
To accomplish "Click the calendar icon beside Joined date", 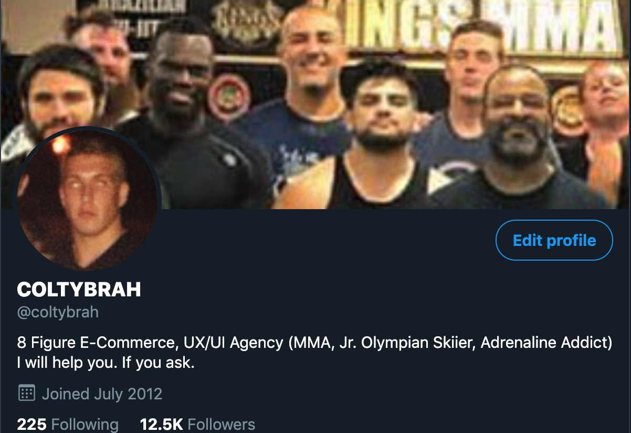I will pos(26,393).
